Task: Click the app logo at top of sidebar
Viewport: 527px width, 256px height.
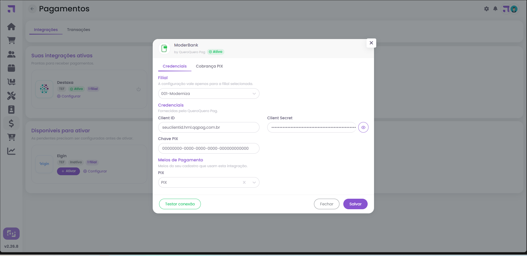Action: [11, 9]
